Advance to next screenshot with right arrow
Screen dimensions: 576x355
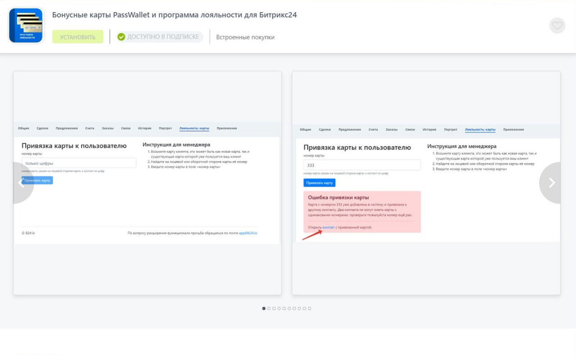click(x=552, y=183)
